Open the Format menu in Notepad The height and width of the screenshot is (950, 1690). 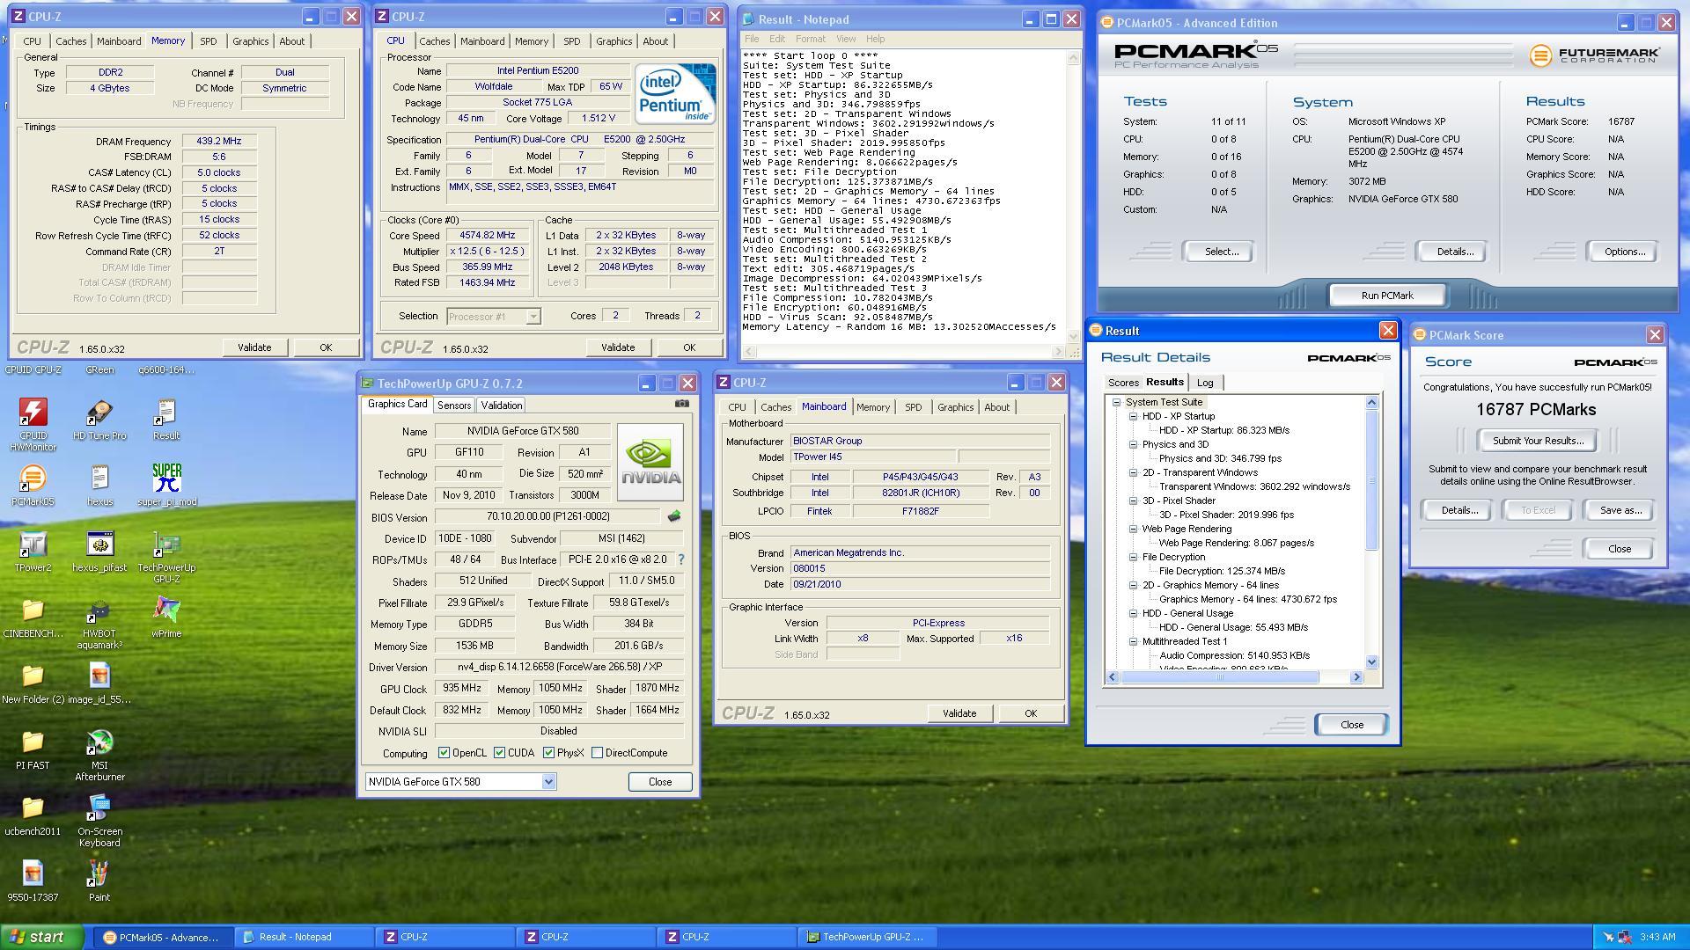tap(810, 39)
